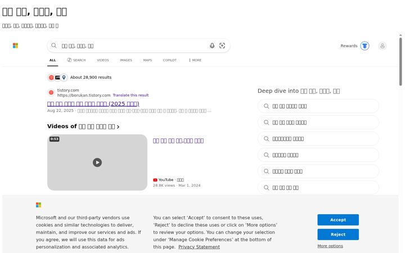Accept cookies with the Accept button
405x253 pixels.
(x=338, y=220)
